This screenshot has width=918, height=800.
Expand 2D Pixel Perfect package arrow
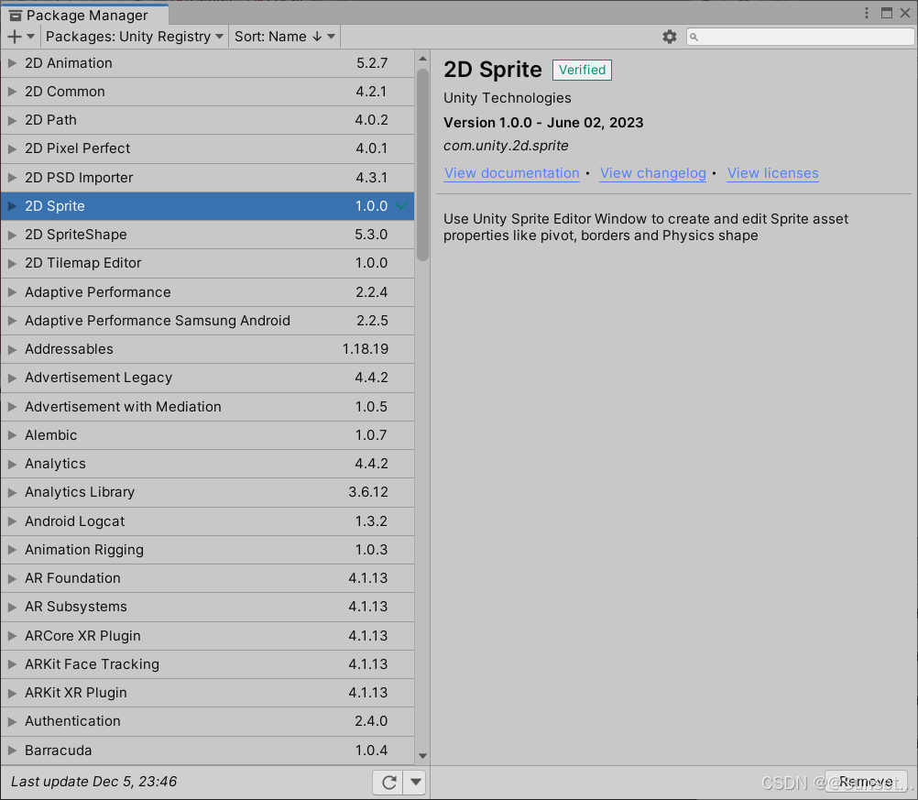click(x=12, y=148)
